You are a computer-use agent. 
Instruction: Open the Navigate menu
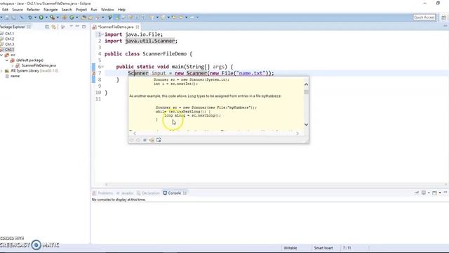click(51, 10)
